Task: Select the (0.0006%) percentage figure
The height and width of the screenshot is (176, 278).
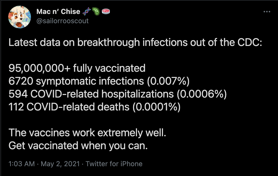Action: pos(202,94)
